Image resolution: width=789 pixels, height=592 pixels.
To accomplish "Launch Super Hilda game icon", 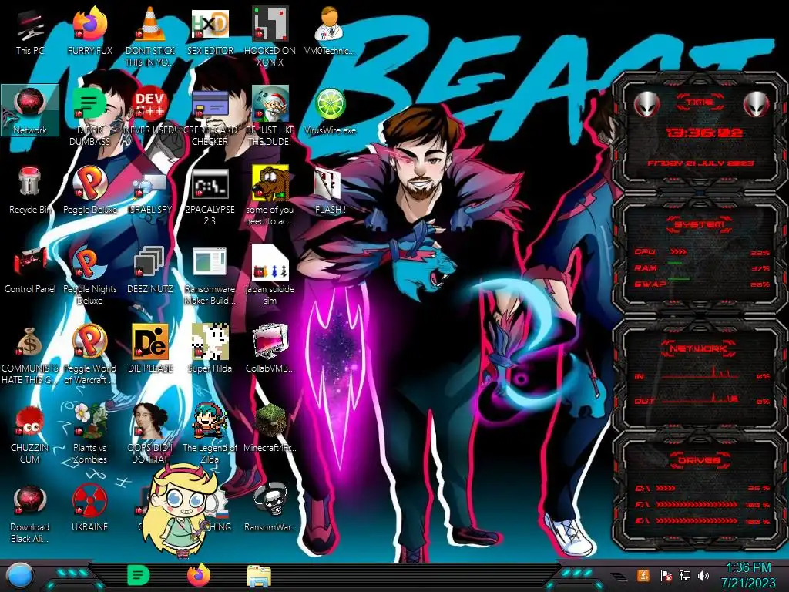I will [210, 348].
